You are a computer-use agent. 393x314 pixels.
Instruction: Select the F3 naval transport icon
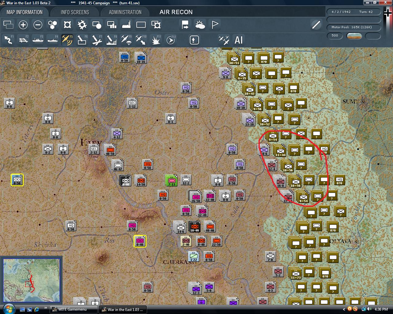(x=38, y=40)
